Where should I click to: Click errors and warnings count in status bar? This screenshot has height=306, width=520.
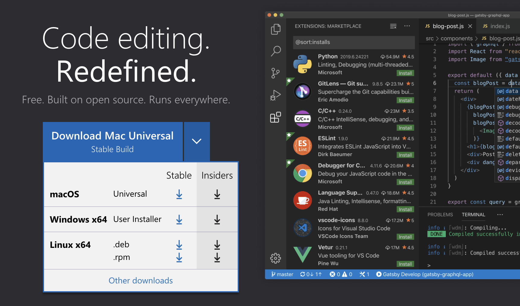click(x=341, y=274)
